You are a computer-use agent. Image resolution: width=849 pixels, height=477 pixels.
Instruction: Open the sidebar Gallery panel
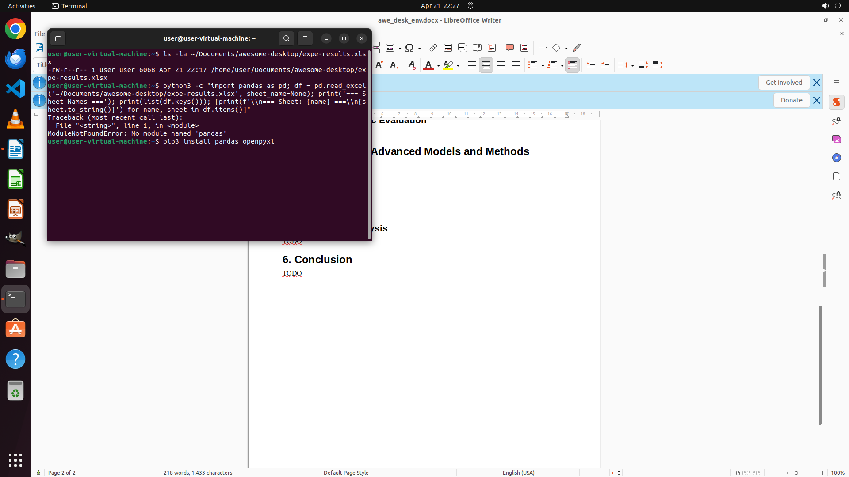tap(836, 139)
